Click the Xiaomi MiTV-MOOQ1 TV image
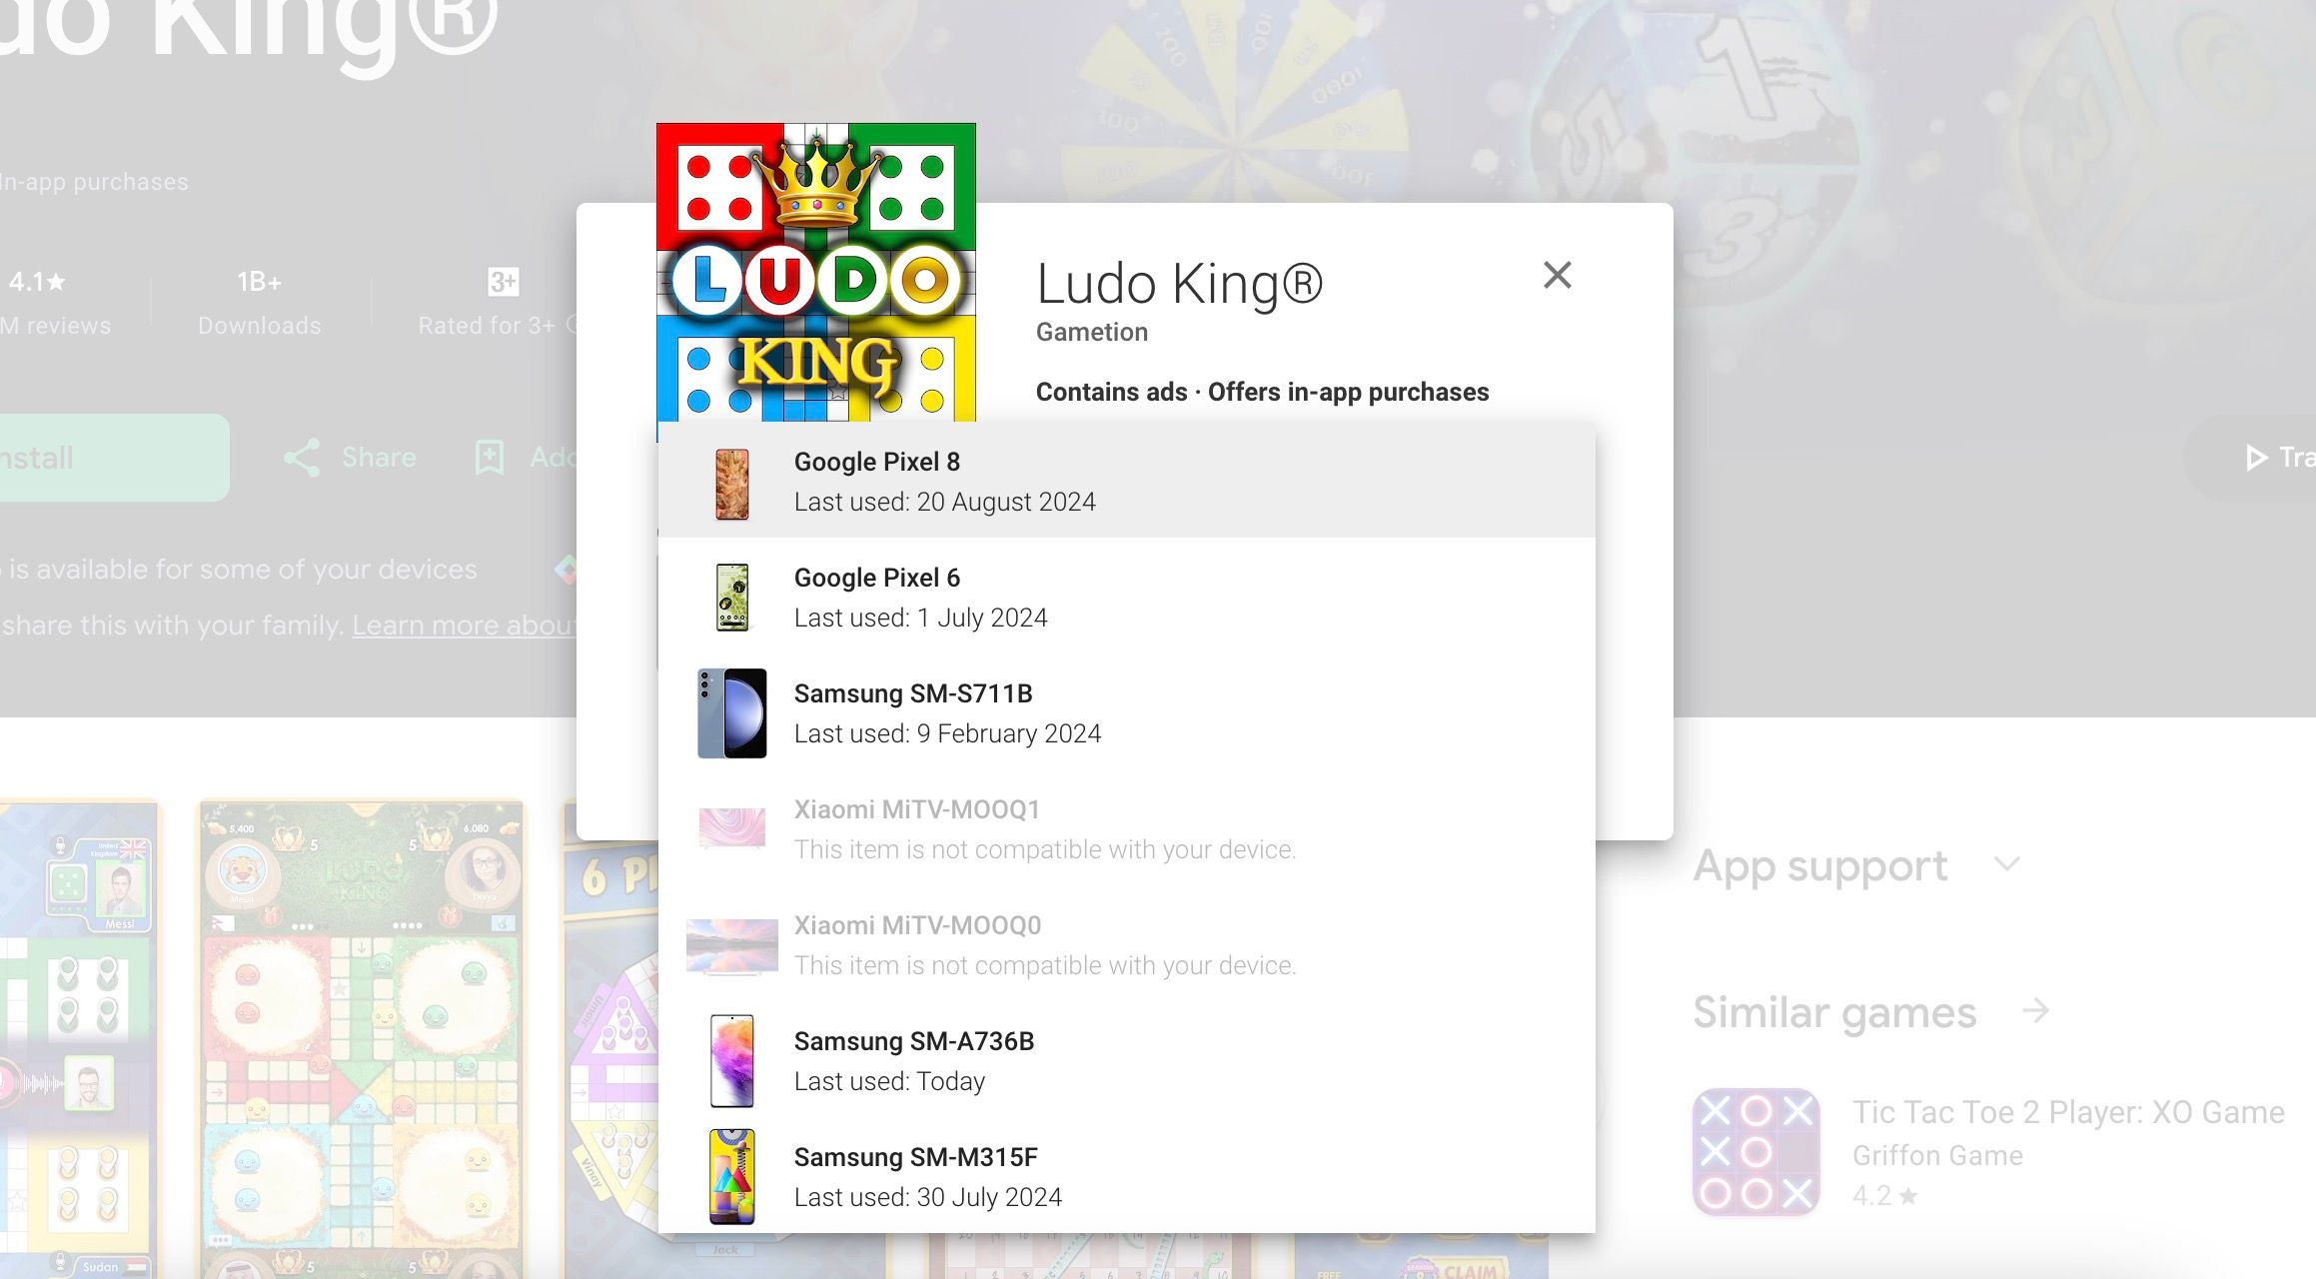Viewport: 2316px width, 1279px height. click(732, 828)
